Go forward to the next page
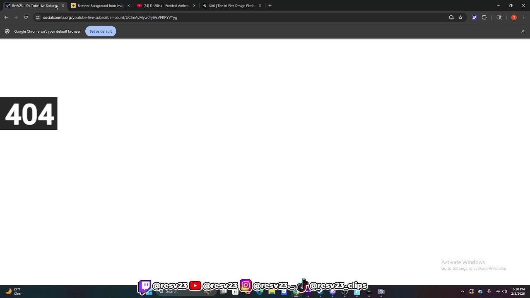530x298 pixels. click(x=16, y=17)
